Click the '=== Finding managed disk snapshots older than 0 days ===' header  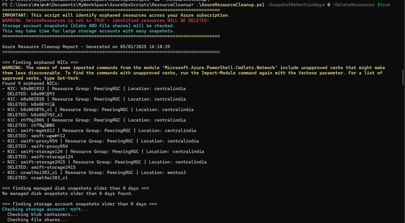click(x=76, y=189)
